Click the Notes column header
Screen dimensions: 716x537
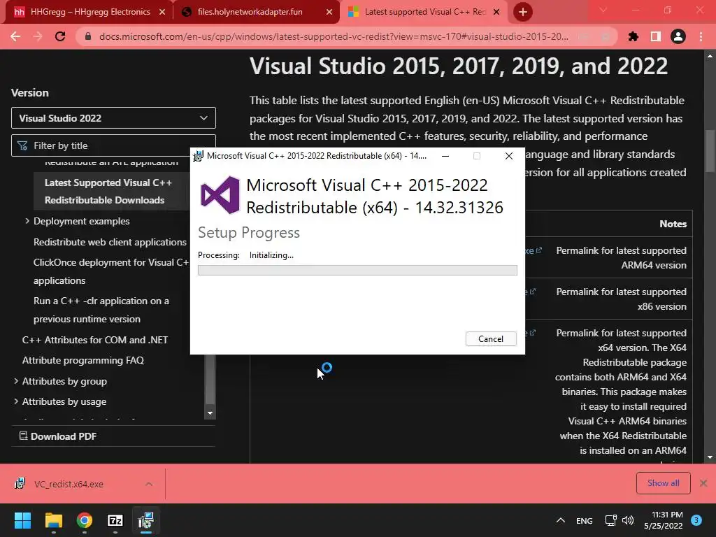coord(673,224)
